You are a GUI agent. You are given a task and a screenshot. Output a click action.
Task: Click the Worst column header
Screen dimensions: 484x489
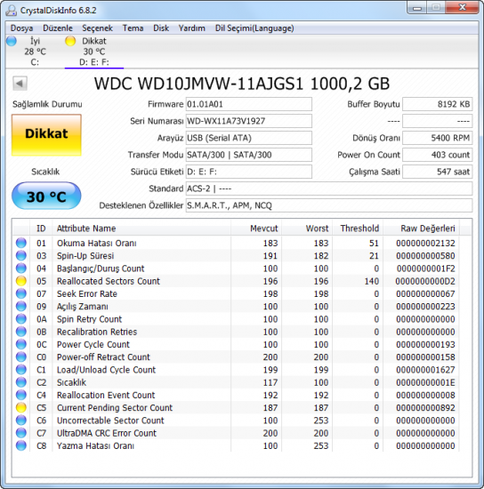pos(307,228)
